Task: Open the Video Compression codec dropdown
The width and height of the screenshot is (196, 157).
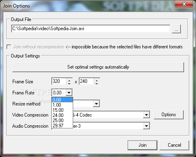Action: 146,115
